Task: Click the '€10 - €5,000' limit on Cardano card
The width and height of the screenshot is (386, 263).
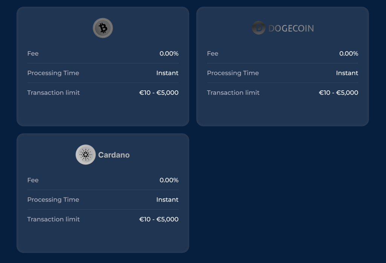Action: [158, 219]
